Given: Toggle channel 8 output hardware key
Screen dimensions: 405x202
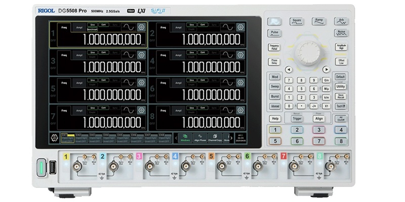Looking at the screenshot, I should click(341, 141).
